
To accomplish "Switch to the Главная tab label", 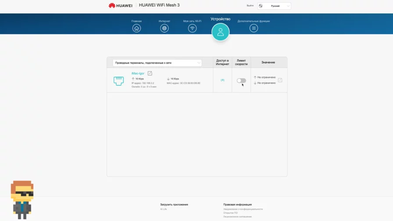I will tap(137, 21).
